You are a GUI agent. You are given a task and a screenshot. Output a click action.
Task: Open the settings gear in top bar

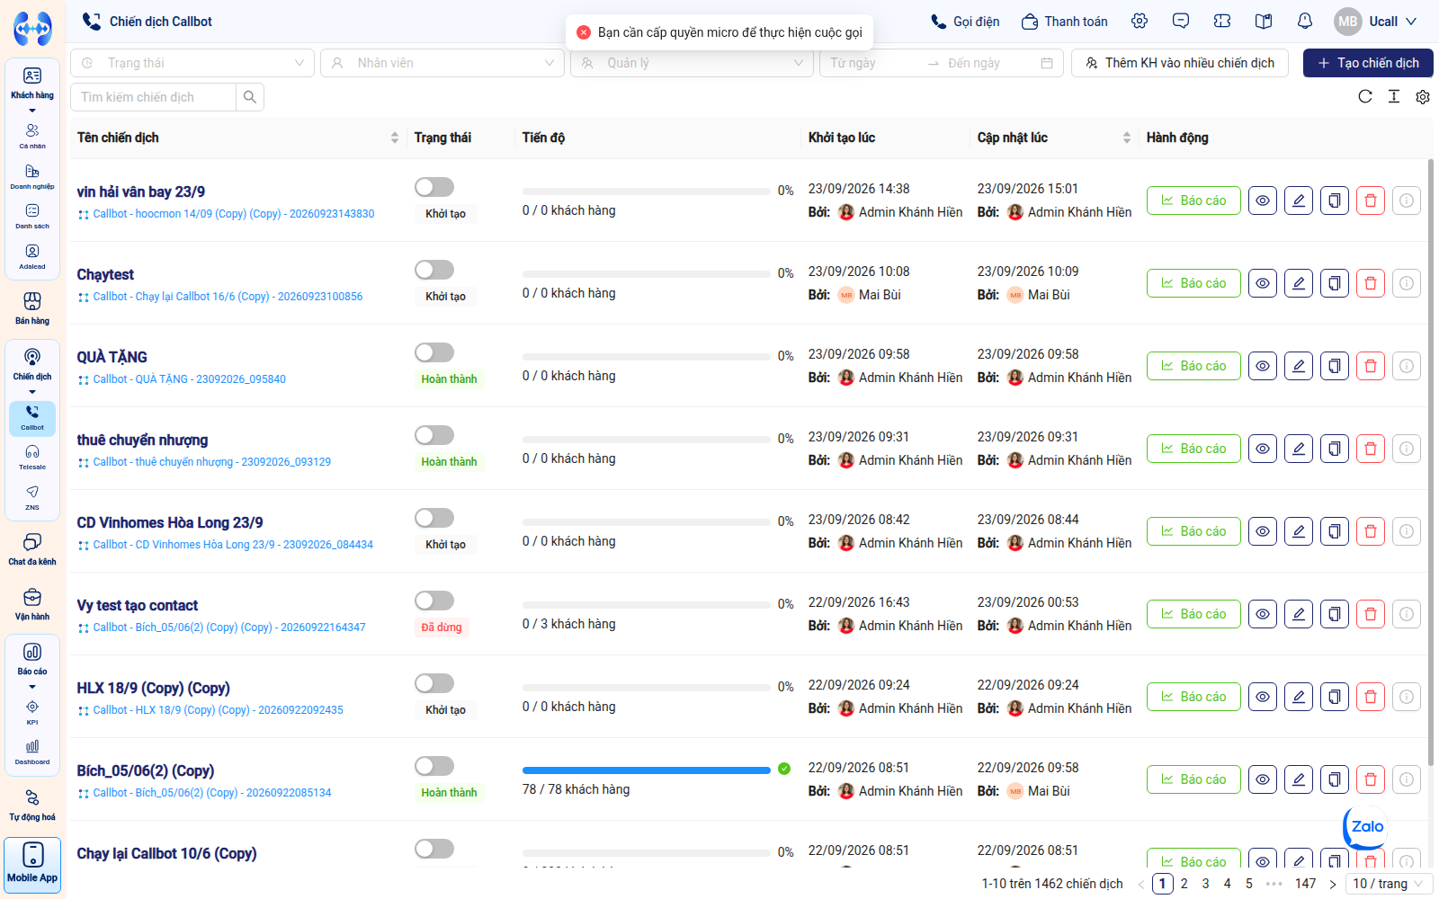tap(1140, 21)
